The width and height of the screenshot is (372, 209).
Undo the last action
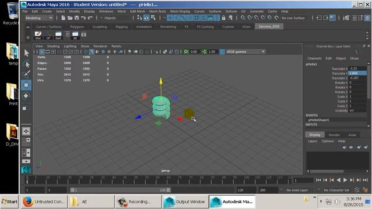83,18
